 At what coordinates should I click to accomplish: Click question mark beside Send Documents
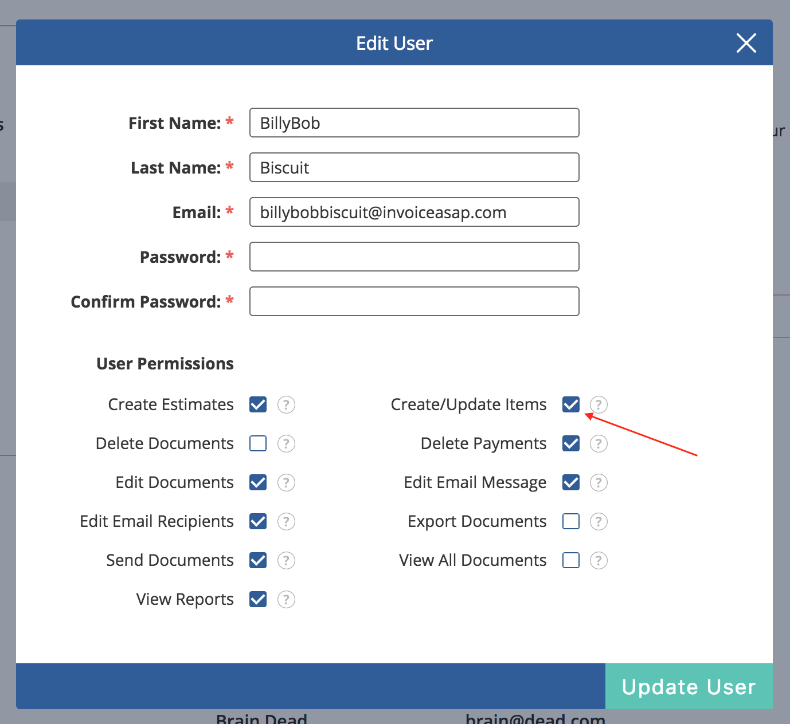(286, 561)
